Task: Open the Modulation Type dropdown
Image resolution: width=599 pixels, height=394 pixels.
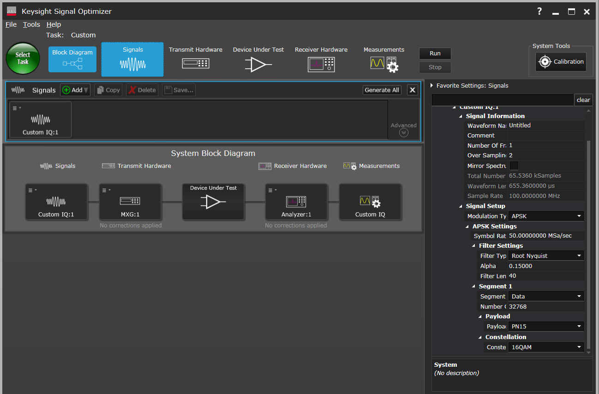Action: tap(545, 216)
